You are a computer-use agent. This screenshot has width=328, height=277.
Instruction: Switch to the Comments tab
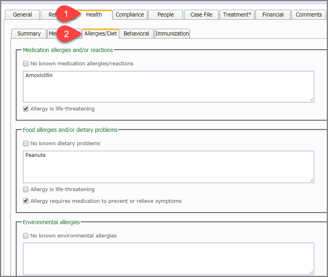[309, 15]
